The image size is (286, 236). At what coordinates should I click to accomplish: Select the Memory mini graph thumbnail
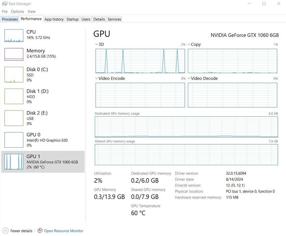[14, 54]
